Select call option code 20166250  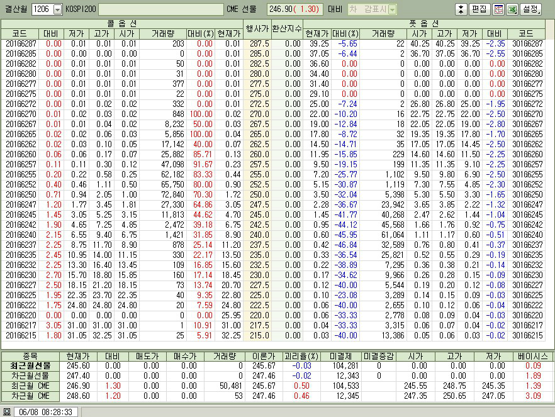pos(20,195)
